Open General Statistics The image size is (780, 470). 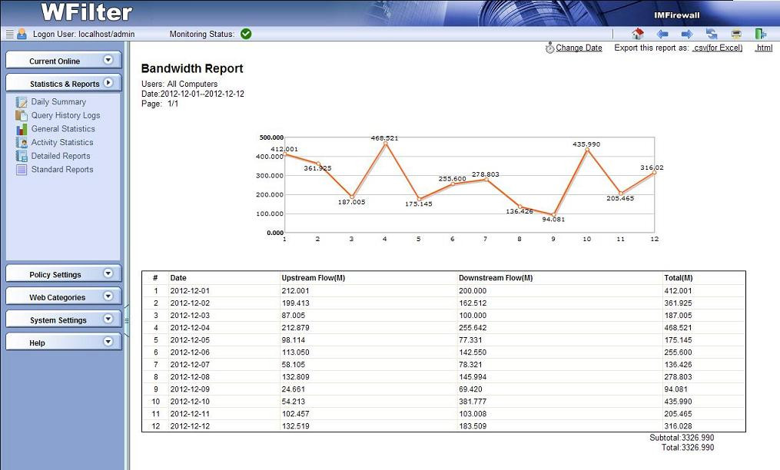click(x=63, y=129)
